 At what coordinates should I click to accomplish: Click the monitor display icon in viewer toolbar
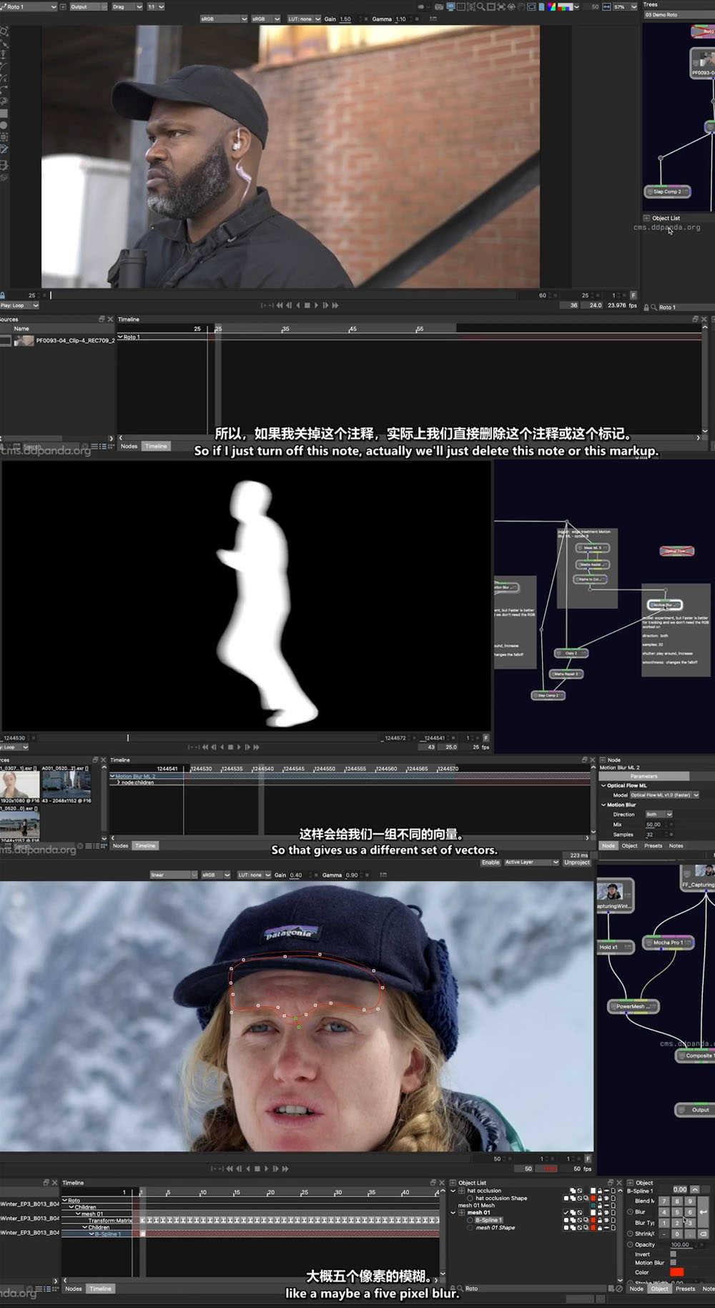coord(450,6)
